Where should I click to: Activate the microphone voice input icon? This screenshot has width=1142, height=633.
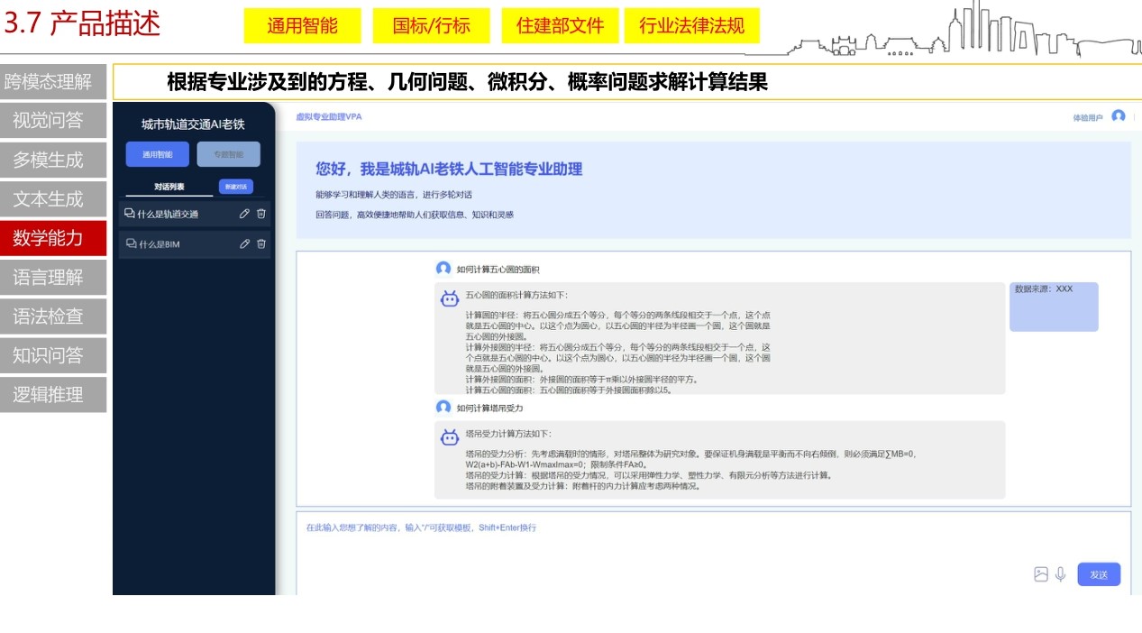[x=1061, y=574]
